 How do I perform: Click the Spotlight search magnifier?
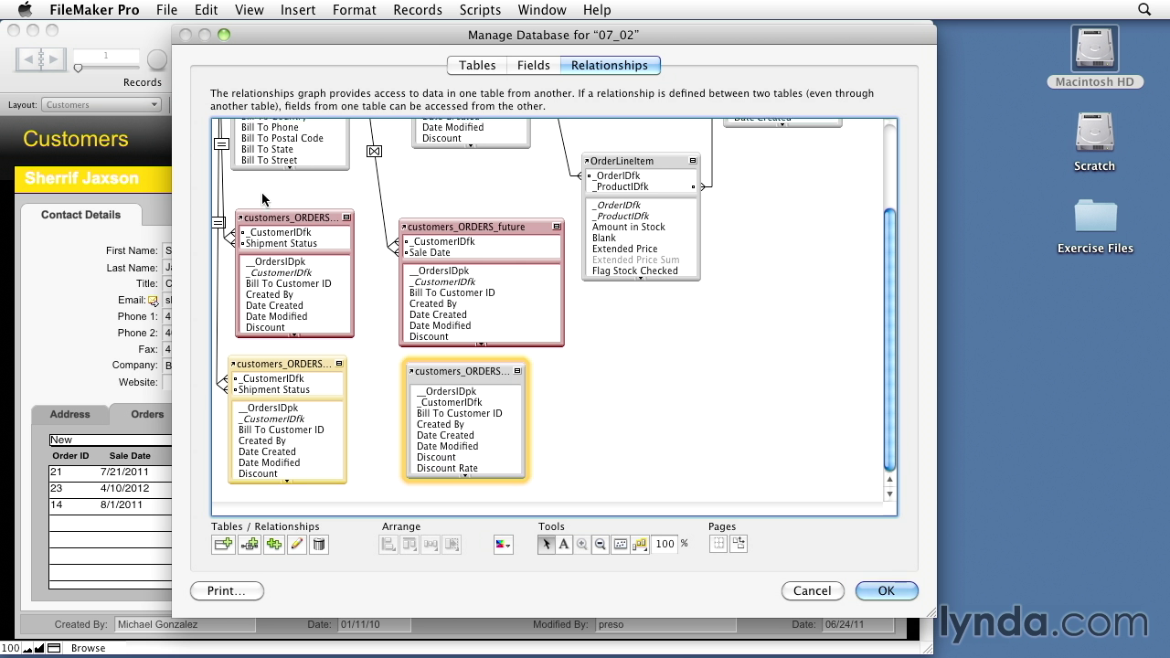pyautogui.click(x=1144, y=10)
